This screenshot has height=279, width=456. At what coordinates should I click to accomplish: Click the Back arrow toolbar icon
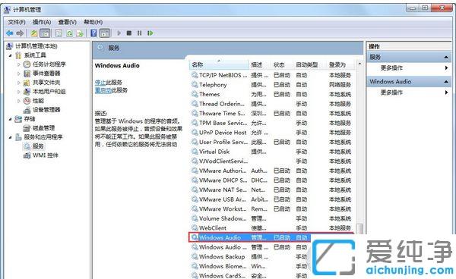tap(10, 33)
